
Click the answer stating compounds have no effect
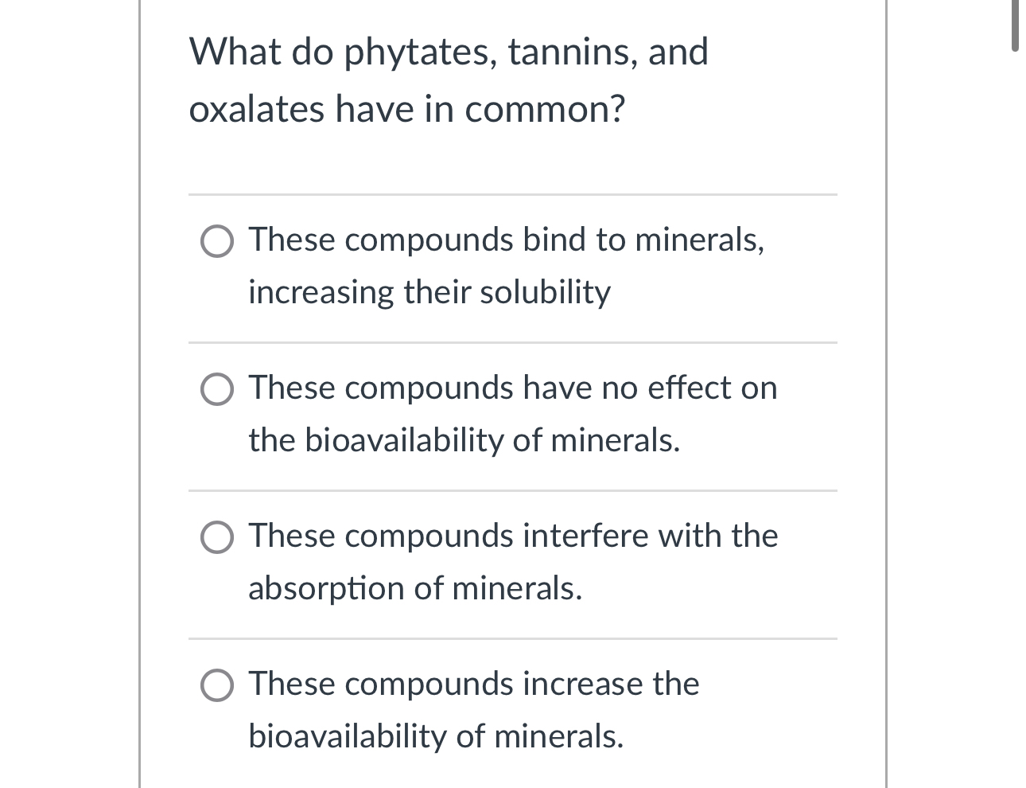(x=513, y=413)
